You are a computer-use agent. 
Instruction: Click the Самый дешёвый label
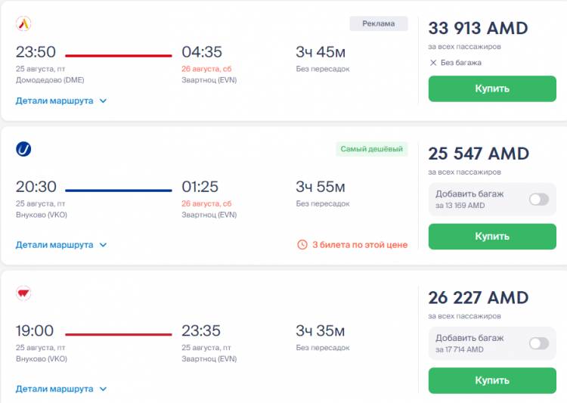pyautogui.click(x=372, y=149)
